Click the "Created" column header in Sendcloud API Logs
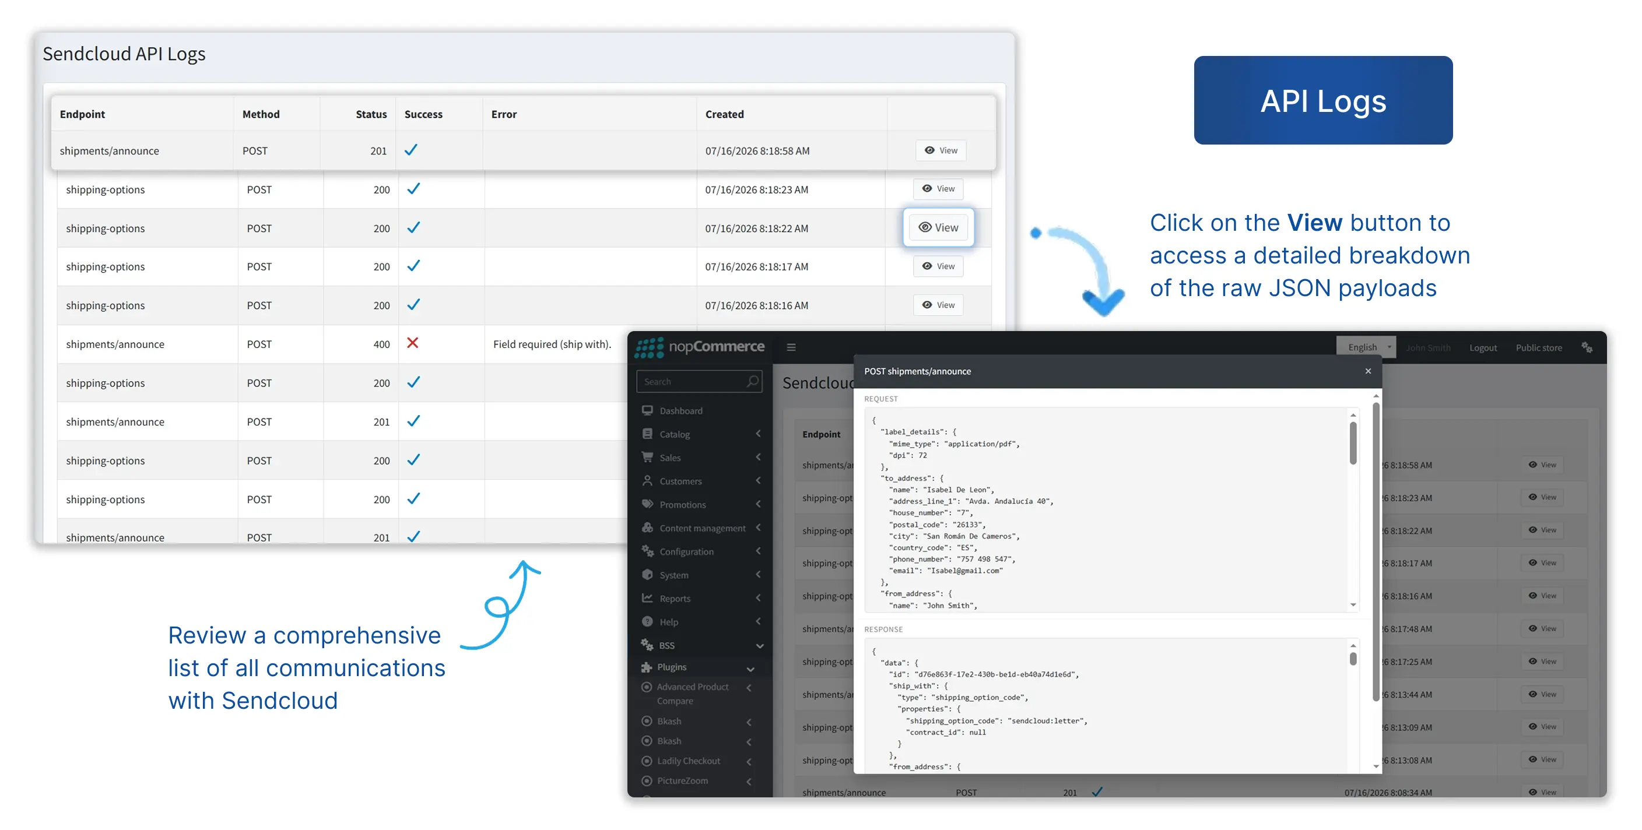 click(724, 114)
